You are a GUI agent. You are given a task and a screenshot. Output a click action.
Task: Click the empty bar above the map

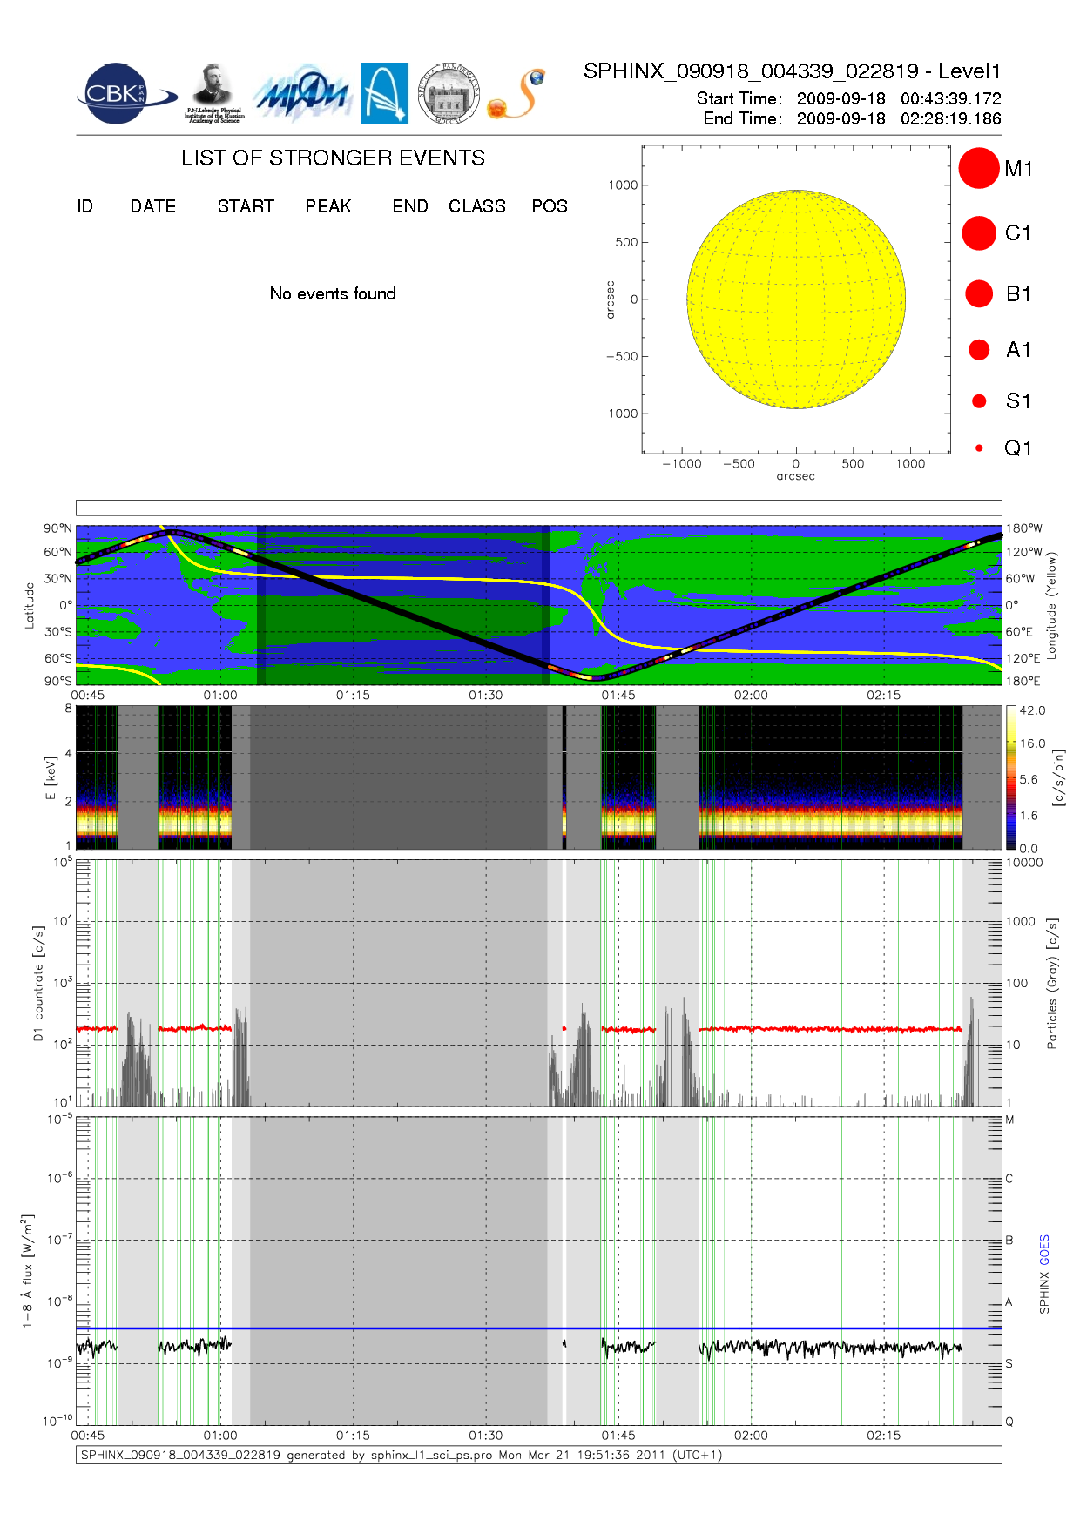click(x=538, y=508)
